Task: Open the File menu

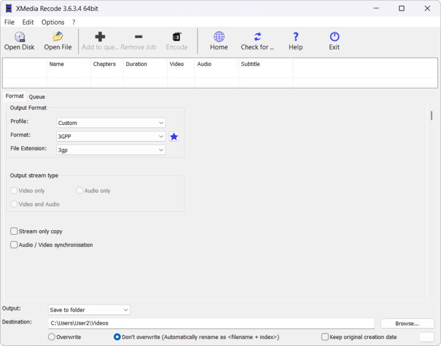Action: [9, 22]
